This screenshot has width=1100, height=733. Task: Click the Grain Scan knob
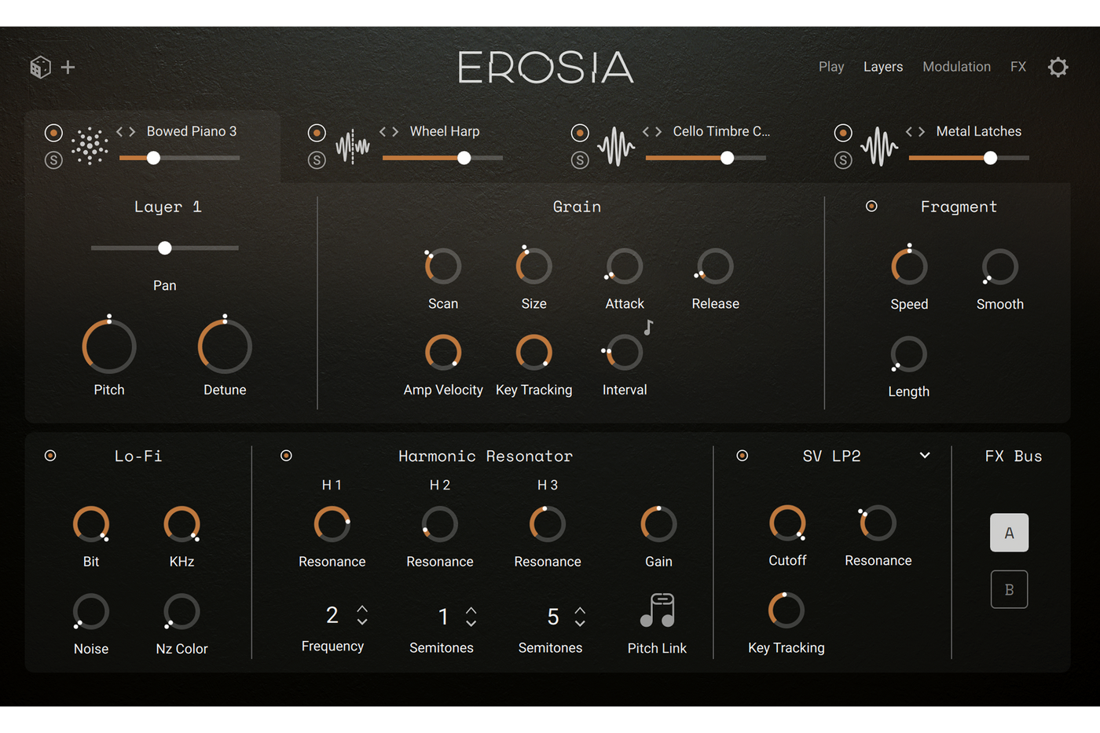[443, 266]
